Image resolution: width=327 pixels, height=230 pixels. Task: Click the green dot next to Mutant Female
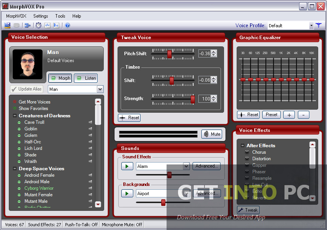pos(19,195)
